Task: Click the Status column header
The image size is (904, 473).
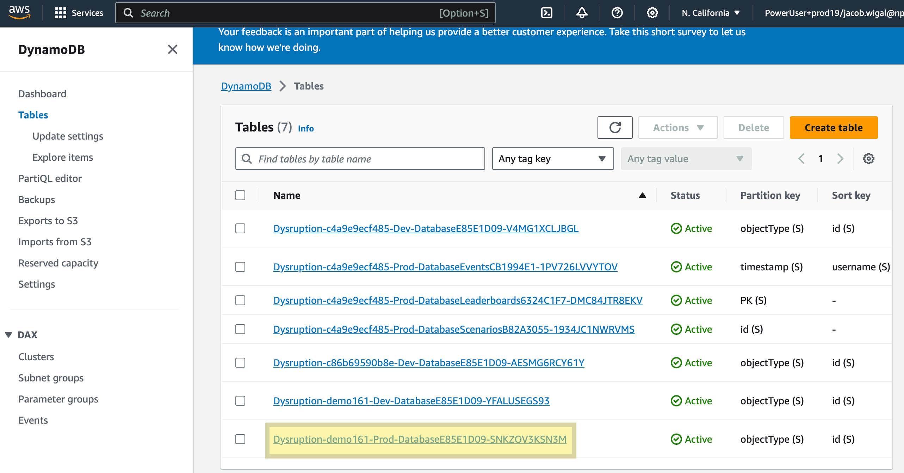Action: [x=685, y=195]
